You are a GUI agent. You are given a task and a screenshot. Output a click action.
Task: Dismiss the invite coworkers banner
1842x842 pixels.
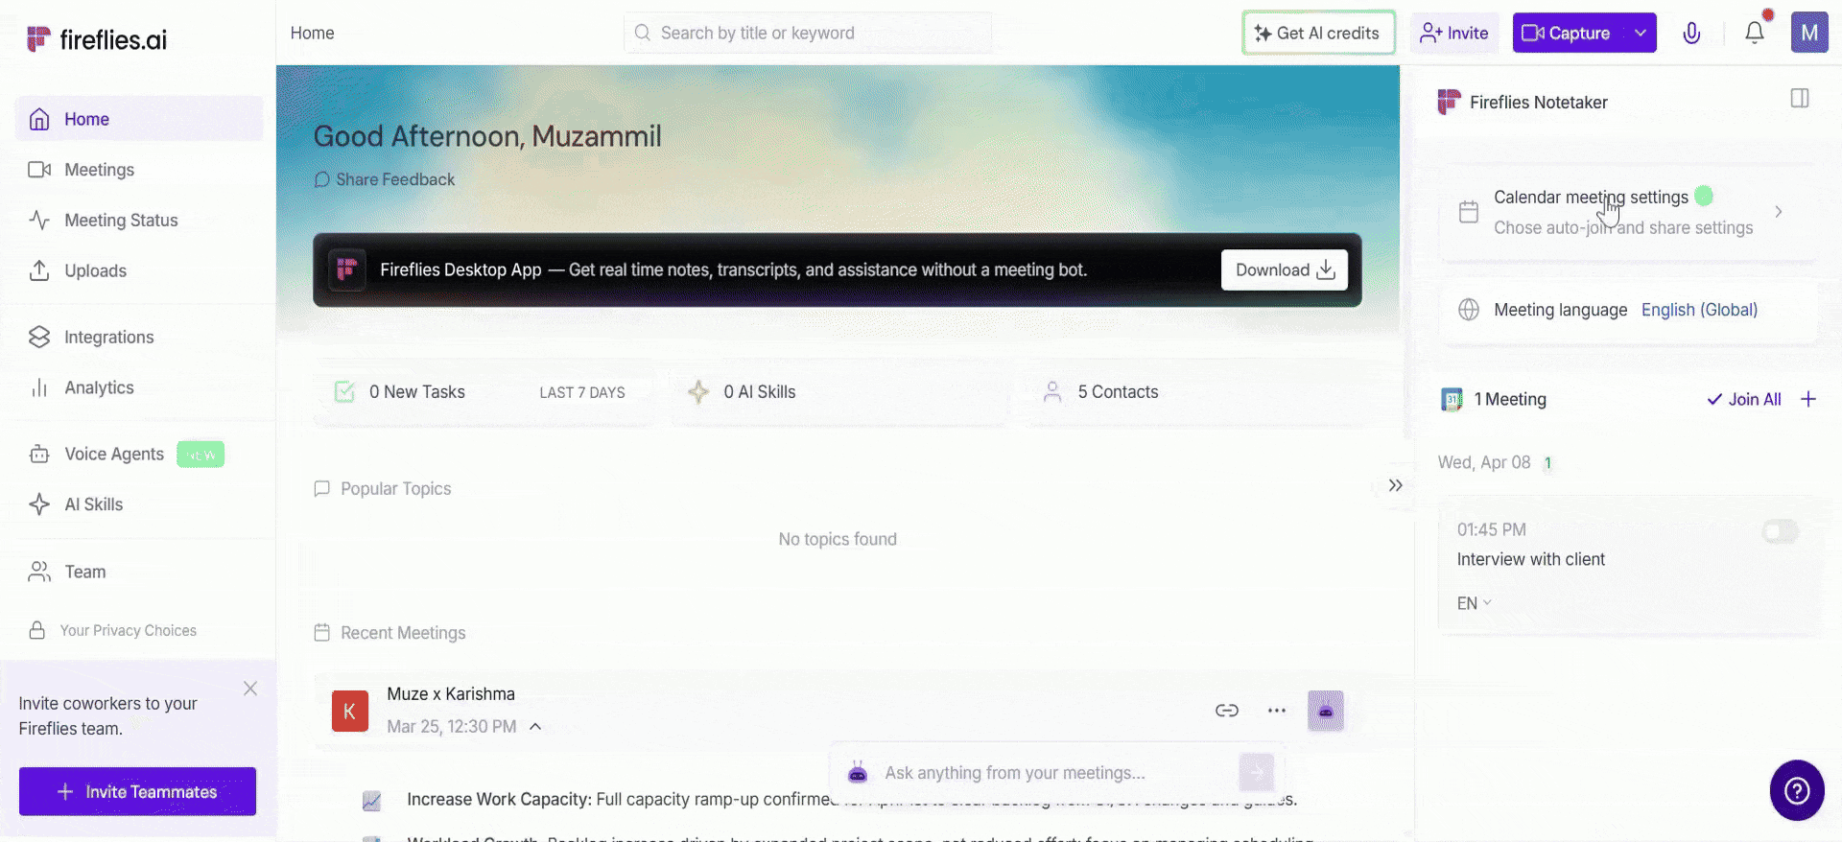(x=250, y=689)
